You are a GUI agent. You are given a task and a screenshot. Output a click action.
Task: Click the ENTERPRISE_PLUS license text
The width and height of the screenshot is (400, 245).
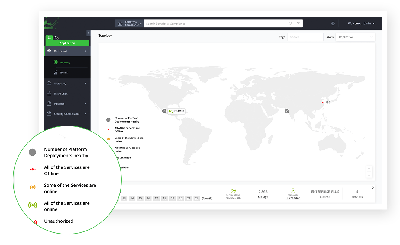point(325,192)
